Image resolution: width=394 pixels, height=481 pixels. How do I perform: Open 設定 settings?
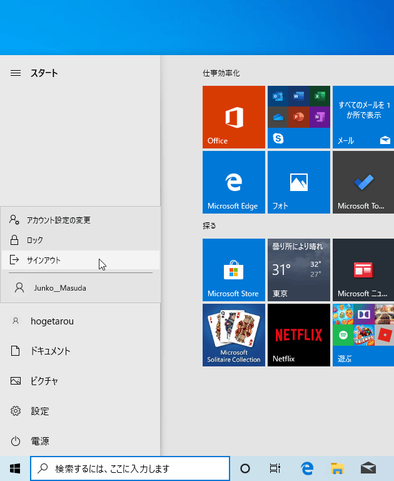coord(80,411)
